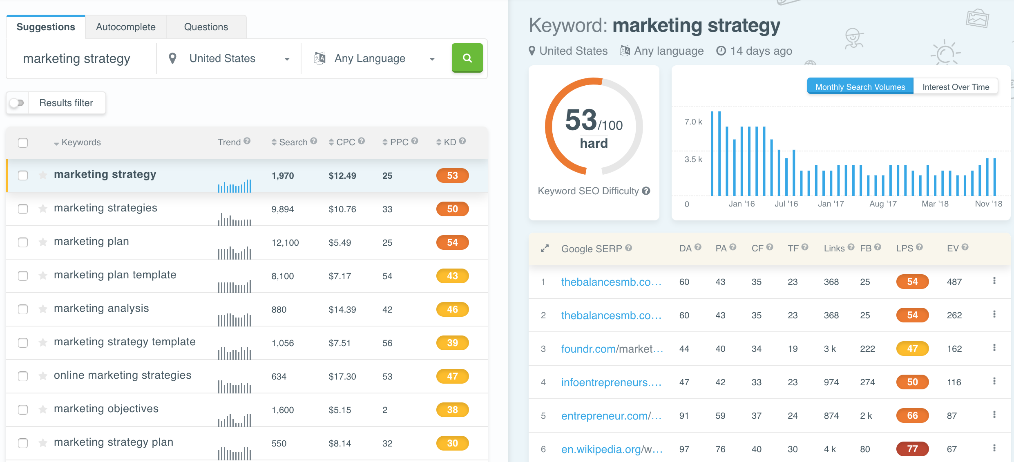
Task: Open help tooltip for Trend column
Action: click(x=247, y=141)
